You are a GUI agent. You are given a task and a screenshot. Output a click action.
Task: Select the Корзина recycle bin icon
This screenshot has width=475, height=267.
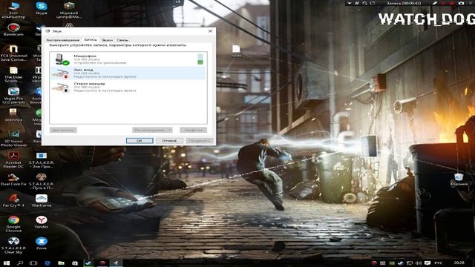[x=459, y=179]
